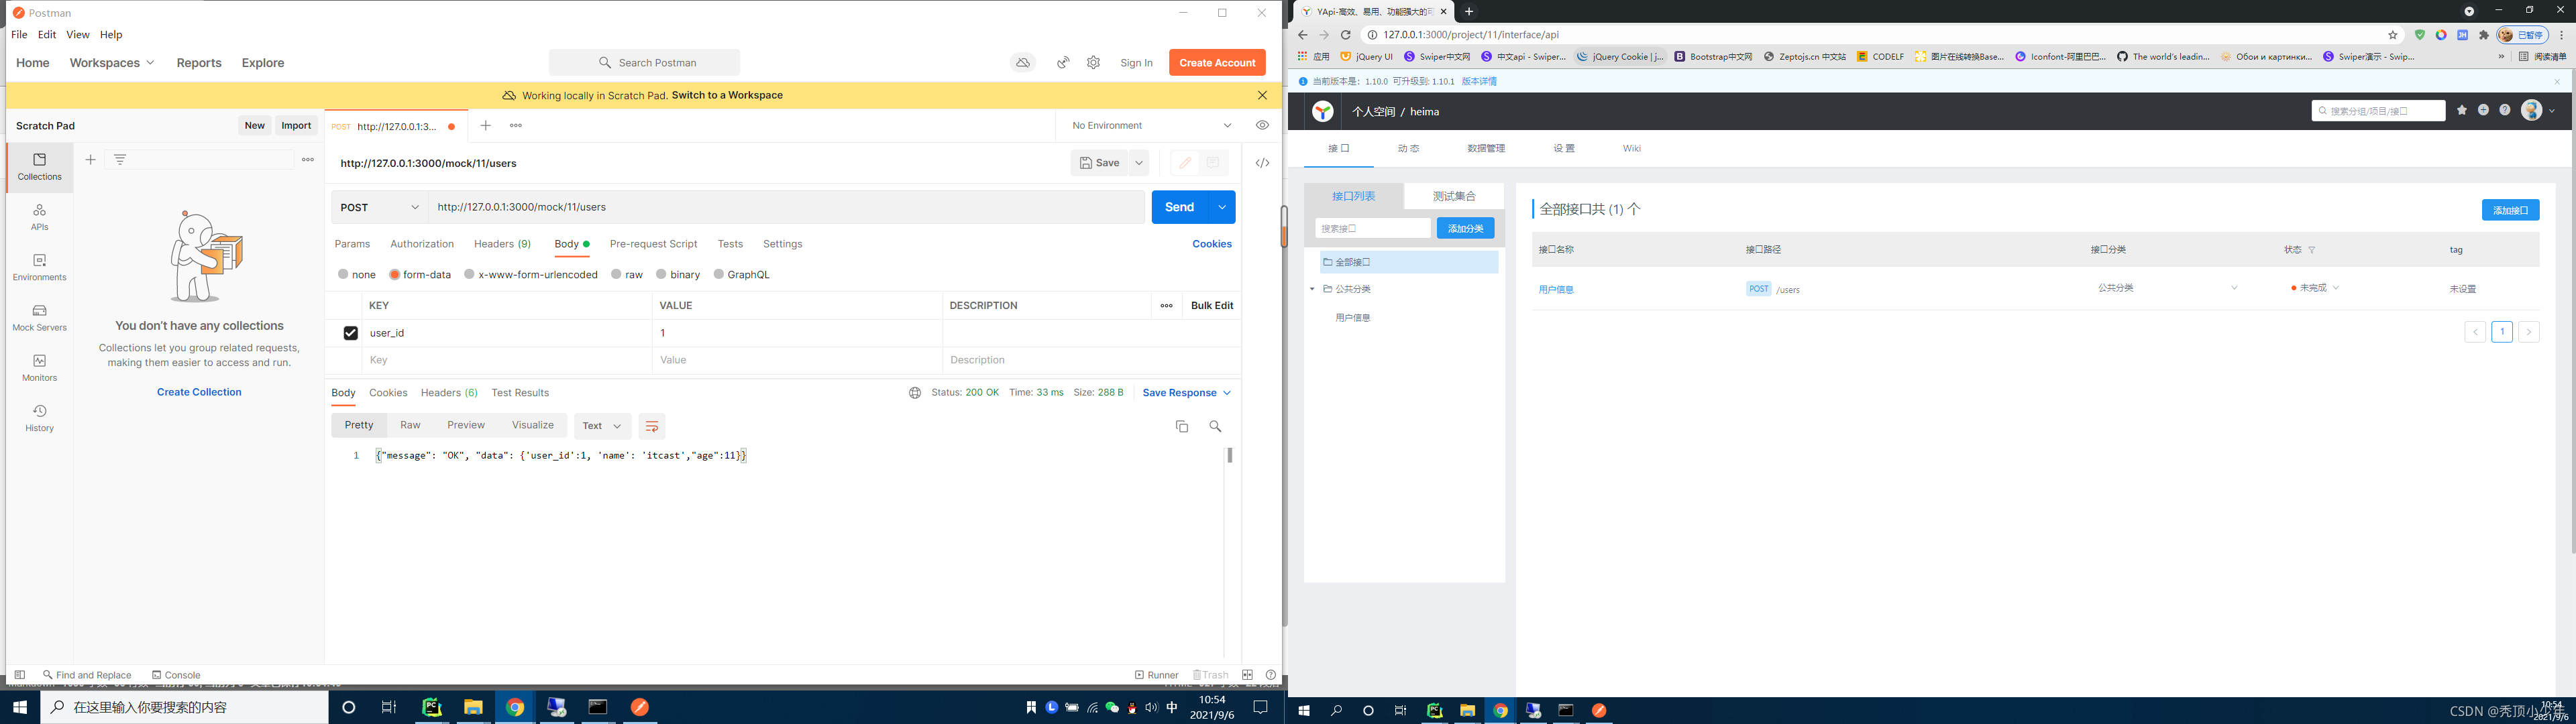Click the Raw view icon in response
The width and height of the screenshot is (2576, 724).
pos(409,425)
